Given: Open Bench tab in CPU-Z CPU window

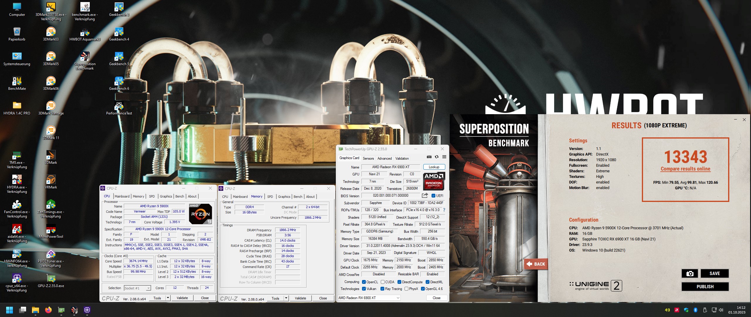Looking at the screenshot, I should pyautogui.click(x=180, y=196).
